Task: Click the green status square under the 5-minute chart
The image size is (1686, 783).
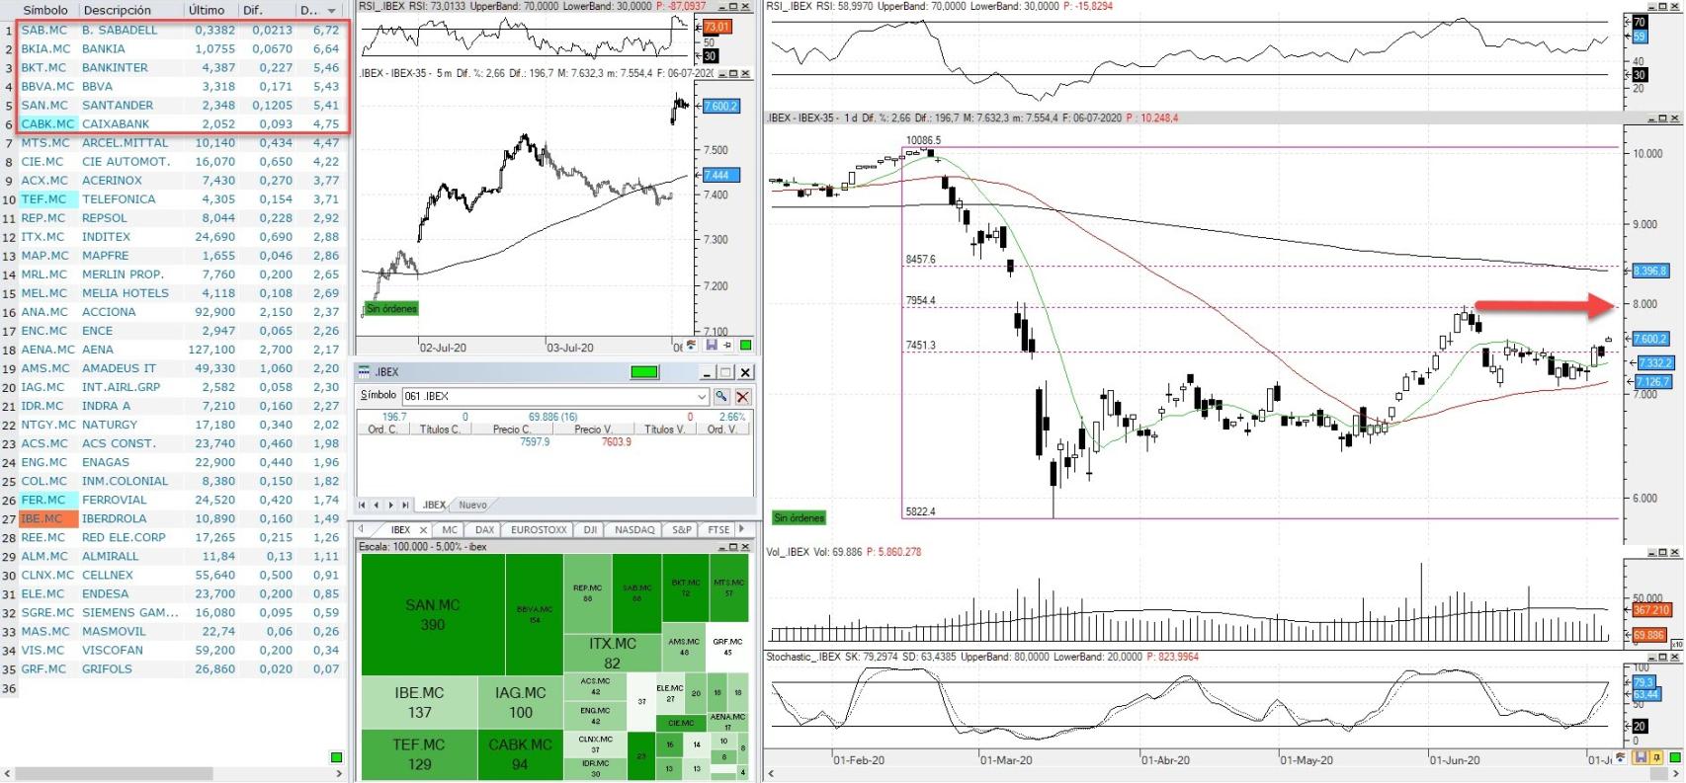Action: 745,345
